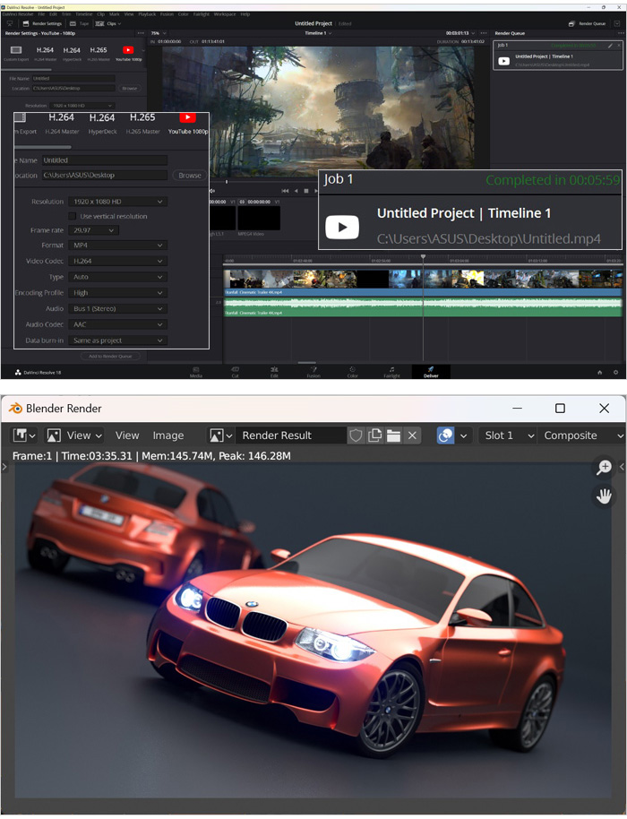Unlink Render Result with the X icon
This screenshot has height=819, width=627.
point(412,435)
